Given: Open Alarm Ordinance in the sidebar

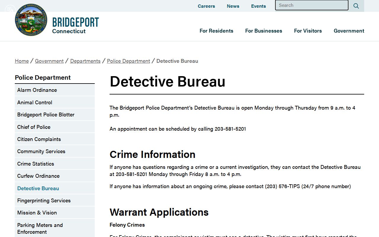Looking at the screenshot, I should 55,90.
